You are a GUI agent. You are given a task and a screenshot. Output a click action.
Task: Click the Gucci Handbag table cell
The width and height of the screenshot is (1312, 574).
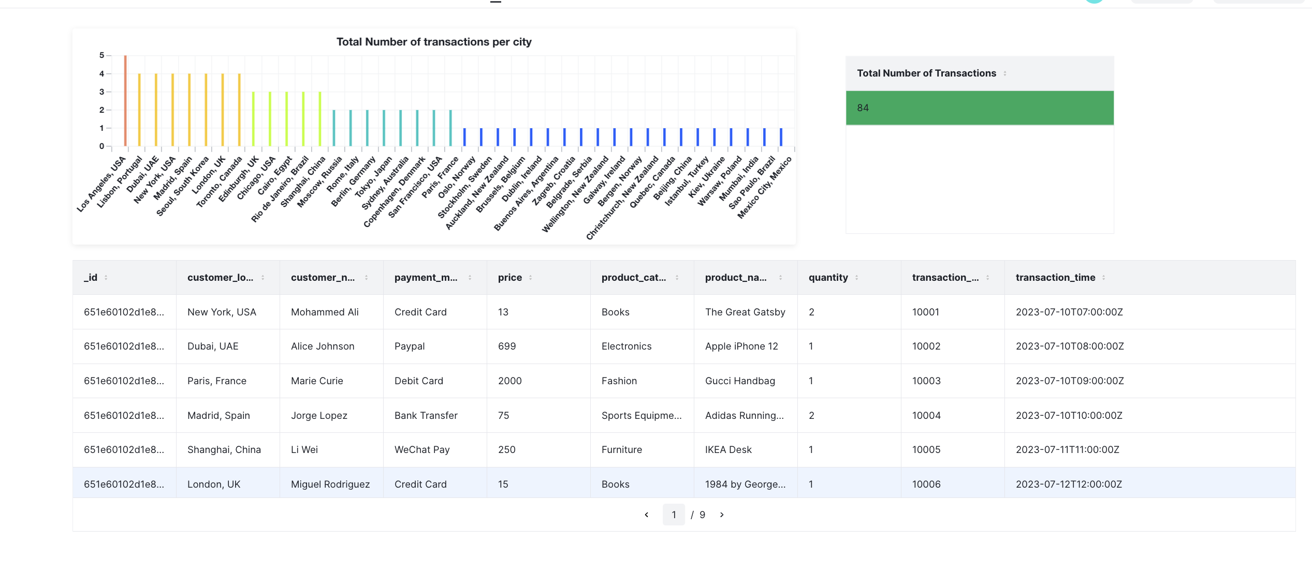[739, 381]
